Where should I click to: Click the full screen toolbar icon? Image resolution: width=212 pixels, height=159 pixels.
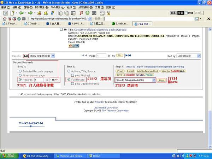[94, 13]
